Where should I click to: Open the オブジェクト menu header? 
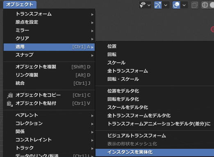[x=20, y=5]
